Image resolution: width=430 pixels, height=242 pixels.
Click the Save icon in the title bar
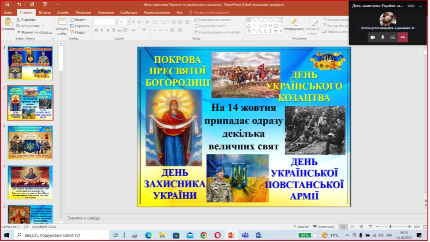7,4
